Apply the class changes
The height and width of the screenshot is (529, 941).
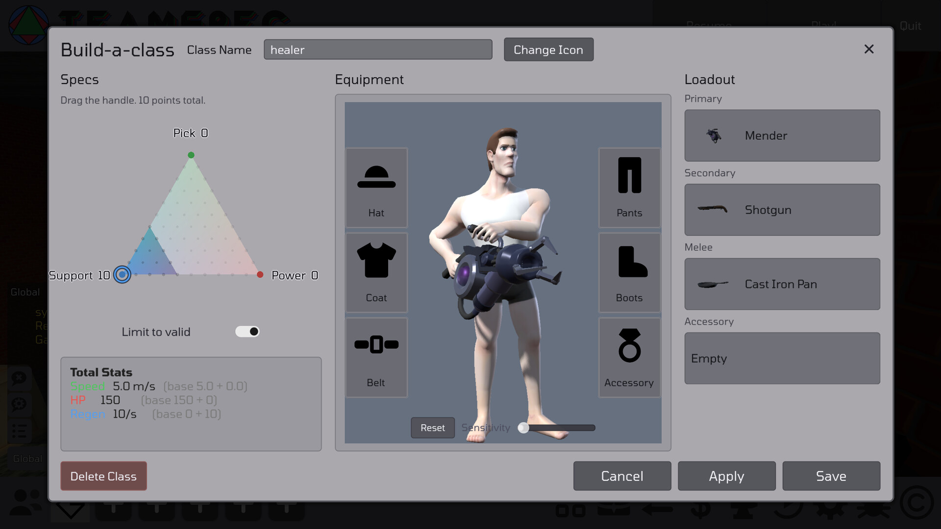coord(726,476)
